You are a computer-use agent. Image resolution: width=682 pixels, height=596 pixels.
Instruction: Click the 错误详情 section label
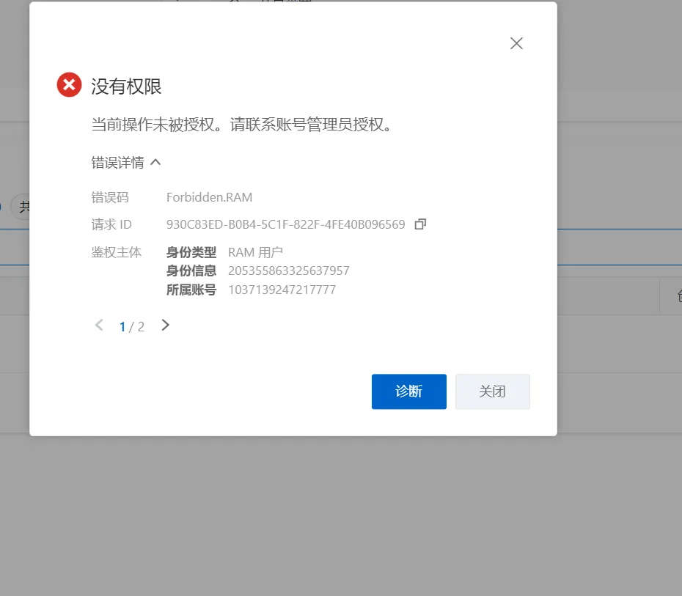[x=117, y=163]
